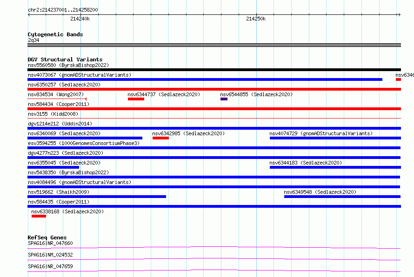Screen dimensions: 414x277
Task: Select the blue nsv4074729 variant bar
Action: coord(335,138)
